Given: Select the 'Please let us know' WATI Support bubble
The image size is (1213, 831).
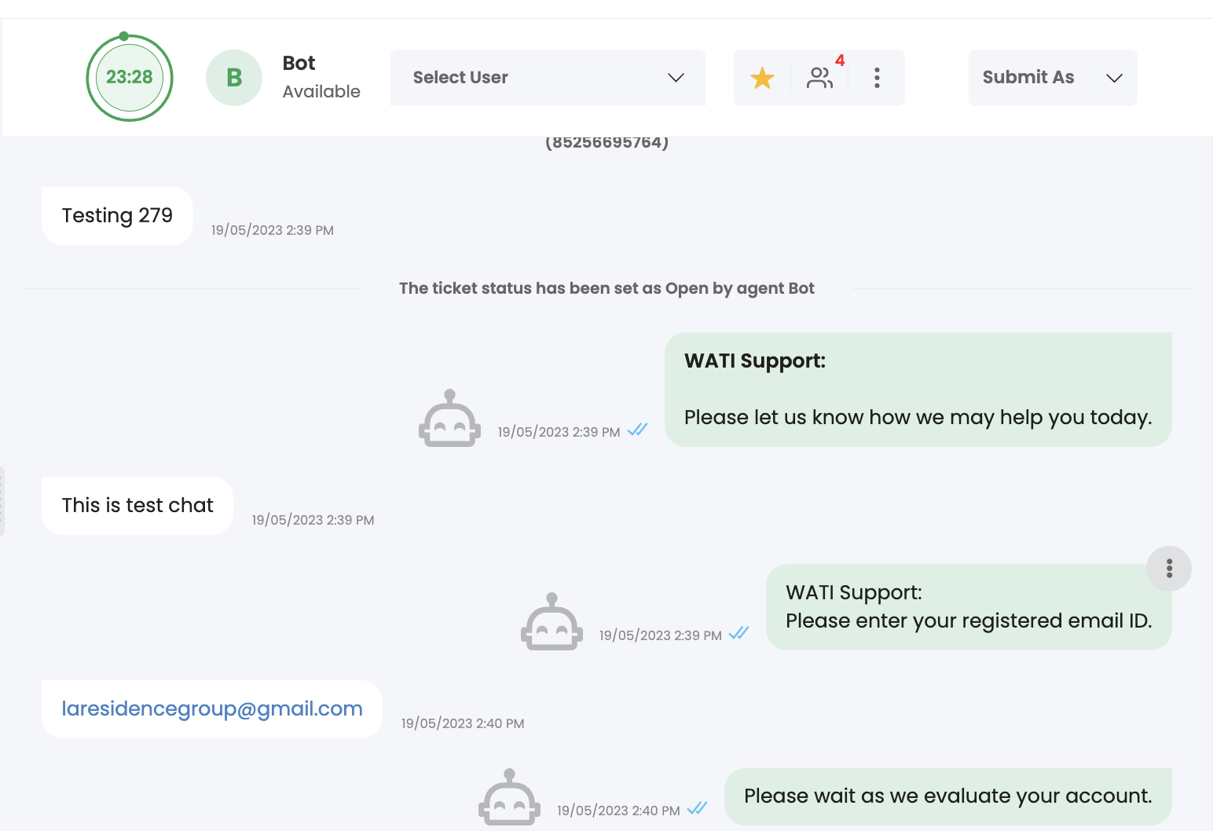Looking at the screenshot, I should [918, 390].
